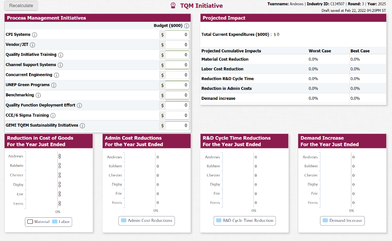The height and width of the screenshot is (241, 392).
Task: Click the Budget ($000) header info icon
Action: tap(186, 26)
